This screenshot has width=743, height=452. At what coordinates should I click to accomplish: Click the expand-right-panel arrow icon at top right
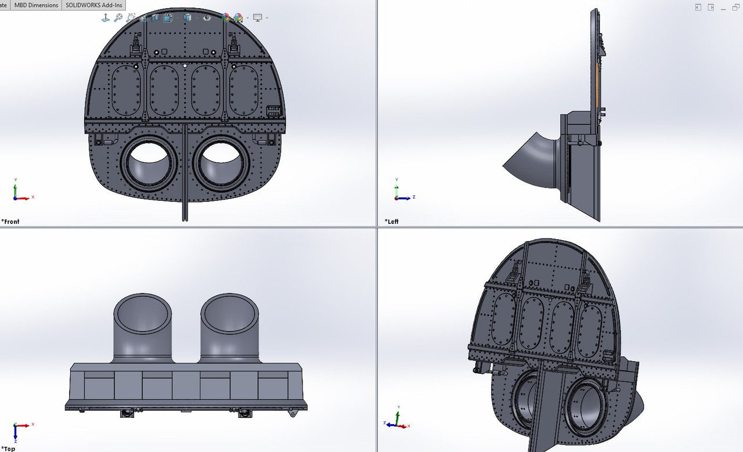pos(710,7)
